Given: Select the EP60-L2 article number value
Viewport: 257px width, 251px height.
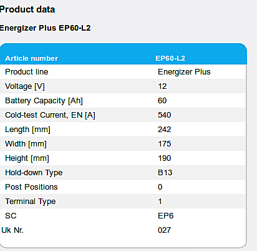Looking at the screenshot, I should click(170, 58).
